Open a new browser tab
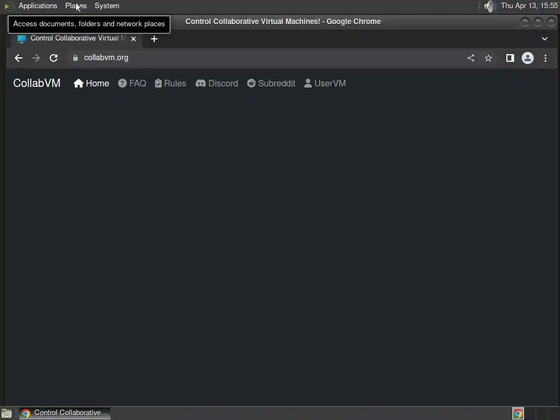 pyautogui.click(x=154, y=39)
